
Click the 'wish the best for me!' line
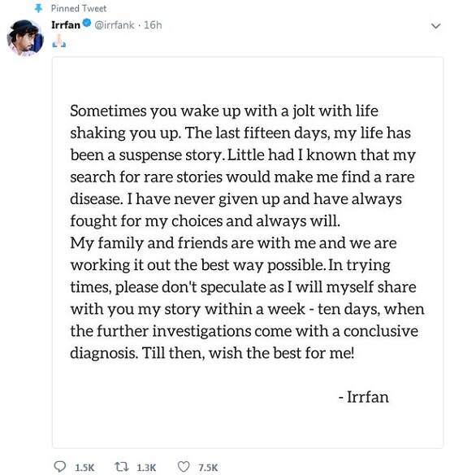tap(281, 353)
